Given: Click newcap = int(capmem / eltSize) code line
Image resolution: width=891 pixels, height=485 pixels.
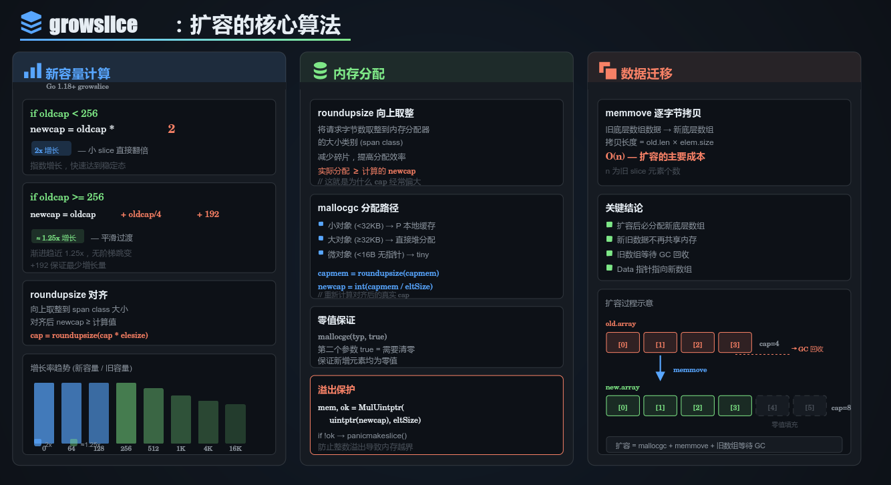Looking at the screenshot, I should [375, 286].
